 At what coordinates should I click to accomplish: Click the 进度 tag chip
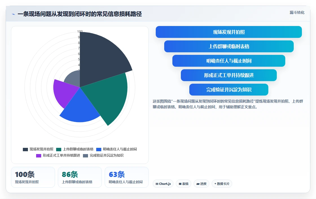coord(201,184)
